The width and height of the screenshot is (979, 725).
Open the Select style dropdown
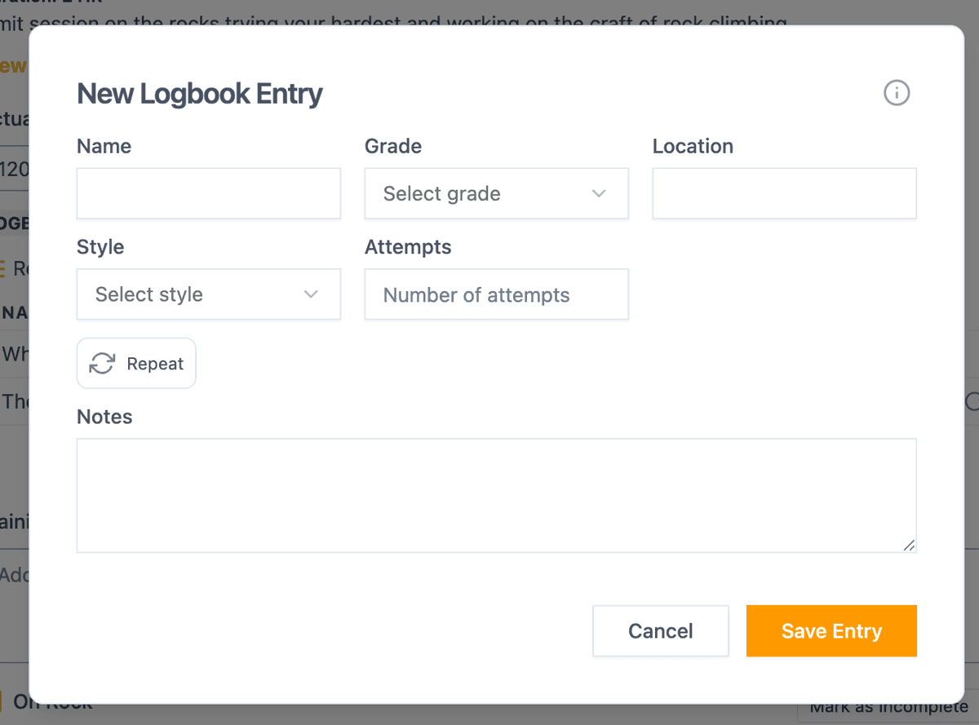tap(208, 294)
